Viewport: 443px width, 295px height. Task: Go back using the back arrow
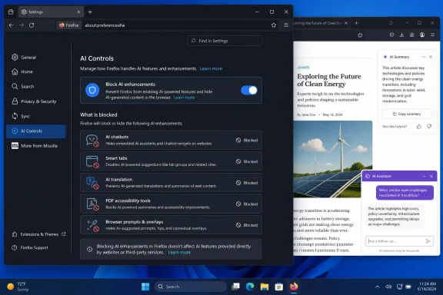[11, 25]
